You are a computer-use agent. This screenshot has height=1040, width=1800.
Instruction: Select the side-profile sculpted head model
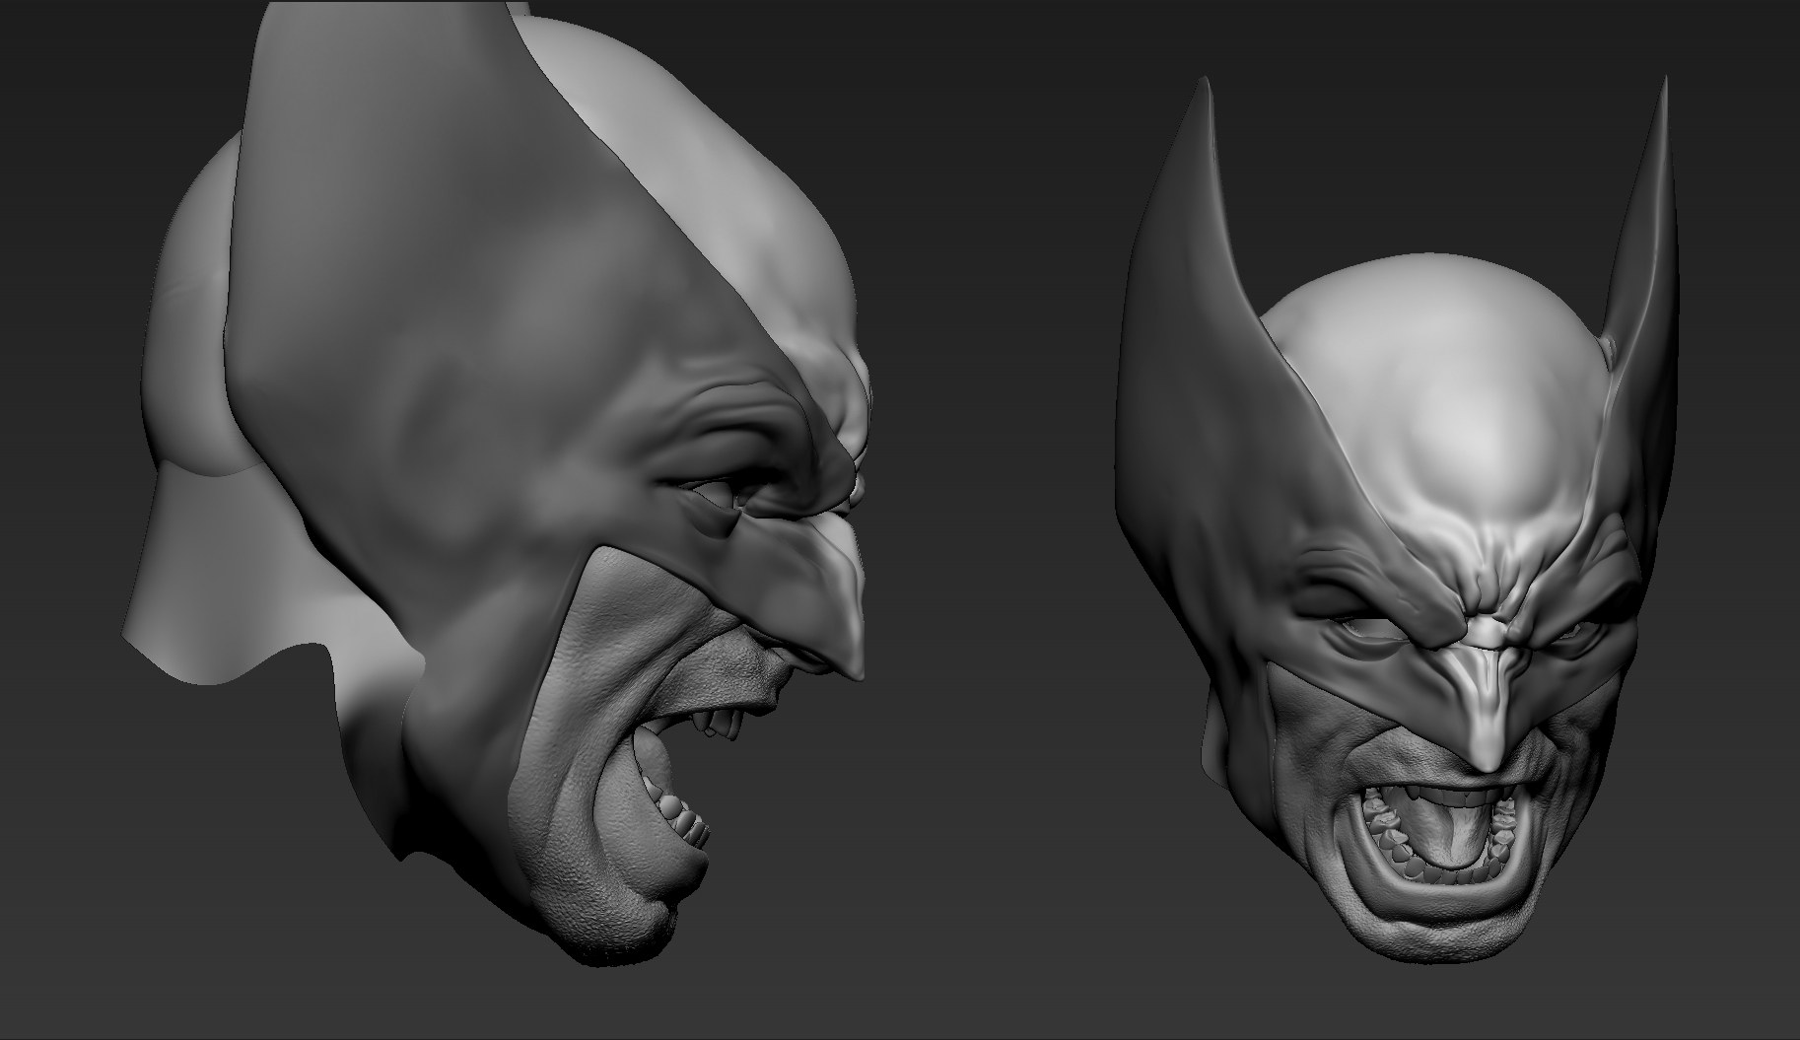pos(498,483)
